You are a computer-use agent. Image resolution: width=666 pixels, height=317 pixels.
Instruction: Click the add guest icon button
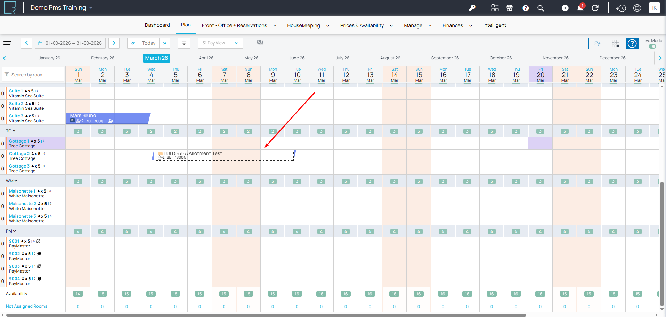tap(597, 43)
